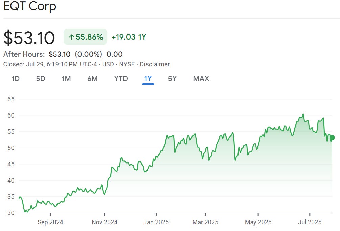Image resolution: width=340 pixels, height=231 pixels.
Task: Click the green endpoint dot on chart
Action: point(332,138)
